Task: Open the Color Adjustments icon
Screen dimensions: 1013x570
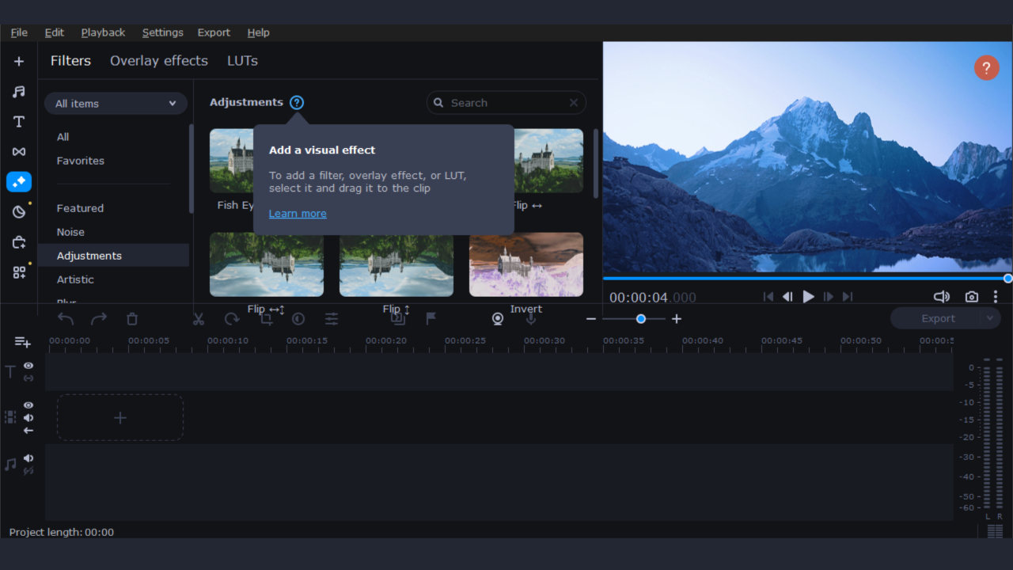Action: pos(298,319)
